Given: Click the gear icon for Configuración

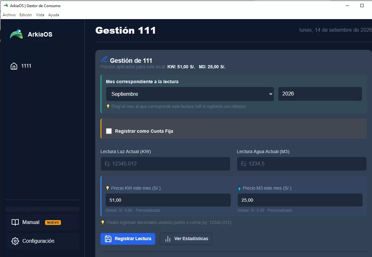Looking at the screenshot, I should point(15,241).
